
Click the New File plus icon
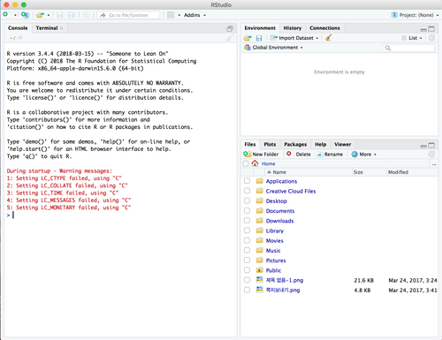[5, 14]
